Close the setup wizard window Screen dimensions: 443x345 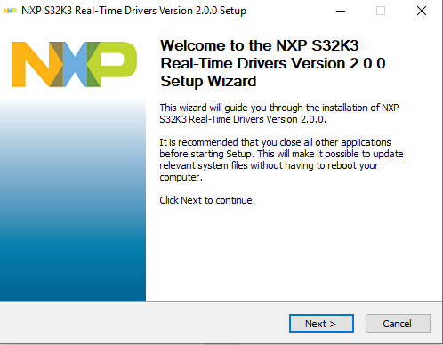(422, 11)
